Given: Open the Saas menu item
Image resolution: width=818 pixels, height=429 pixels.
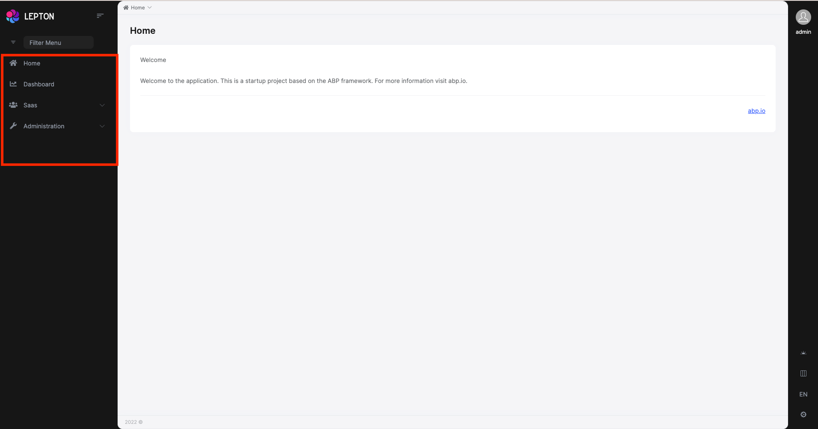Looking at the screenshot, I should click(59, 105).
